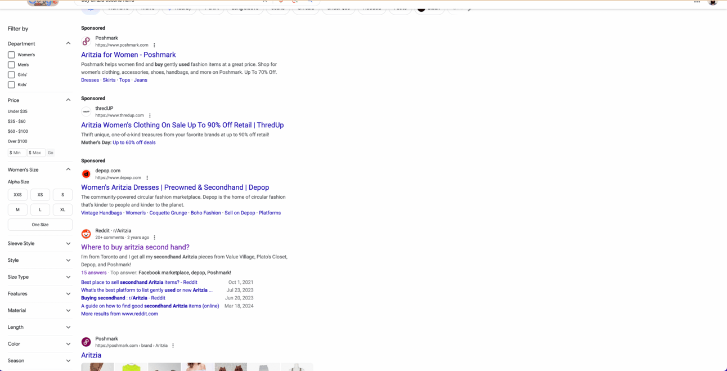Image resolution: width=727 pixels, height=371 pixels.
Task: Focus the $ Max price field
Action: pyautogui.click(x=36, y=153)
